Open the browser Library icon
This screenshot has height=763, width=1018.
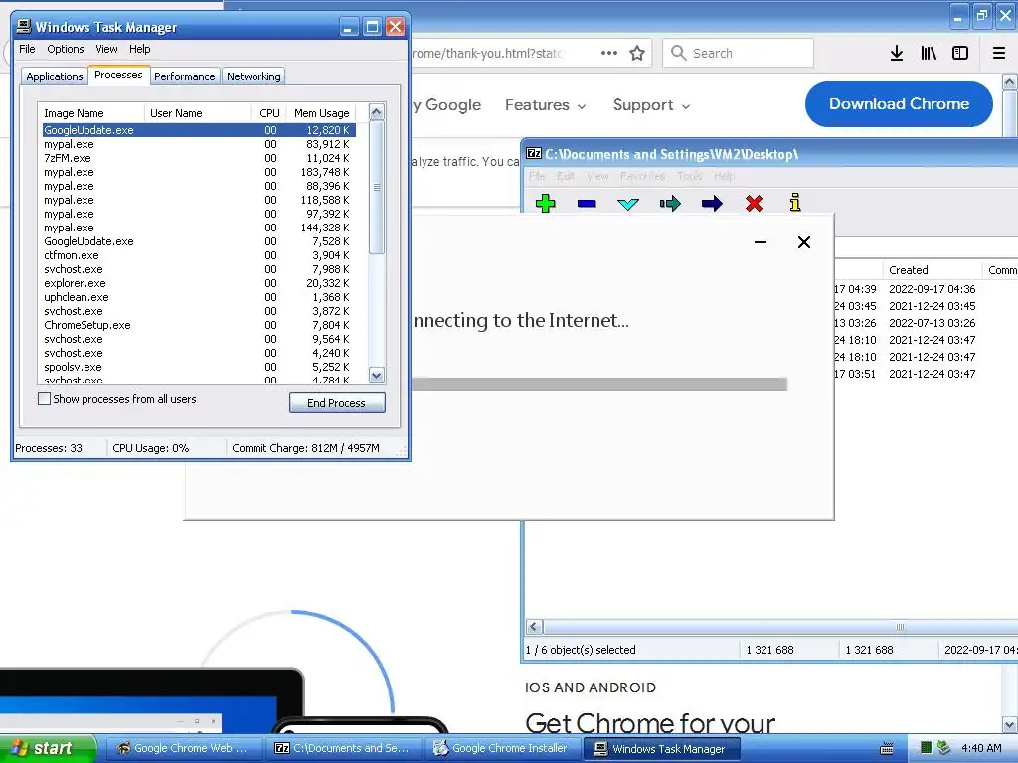929,54
